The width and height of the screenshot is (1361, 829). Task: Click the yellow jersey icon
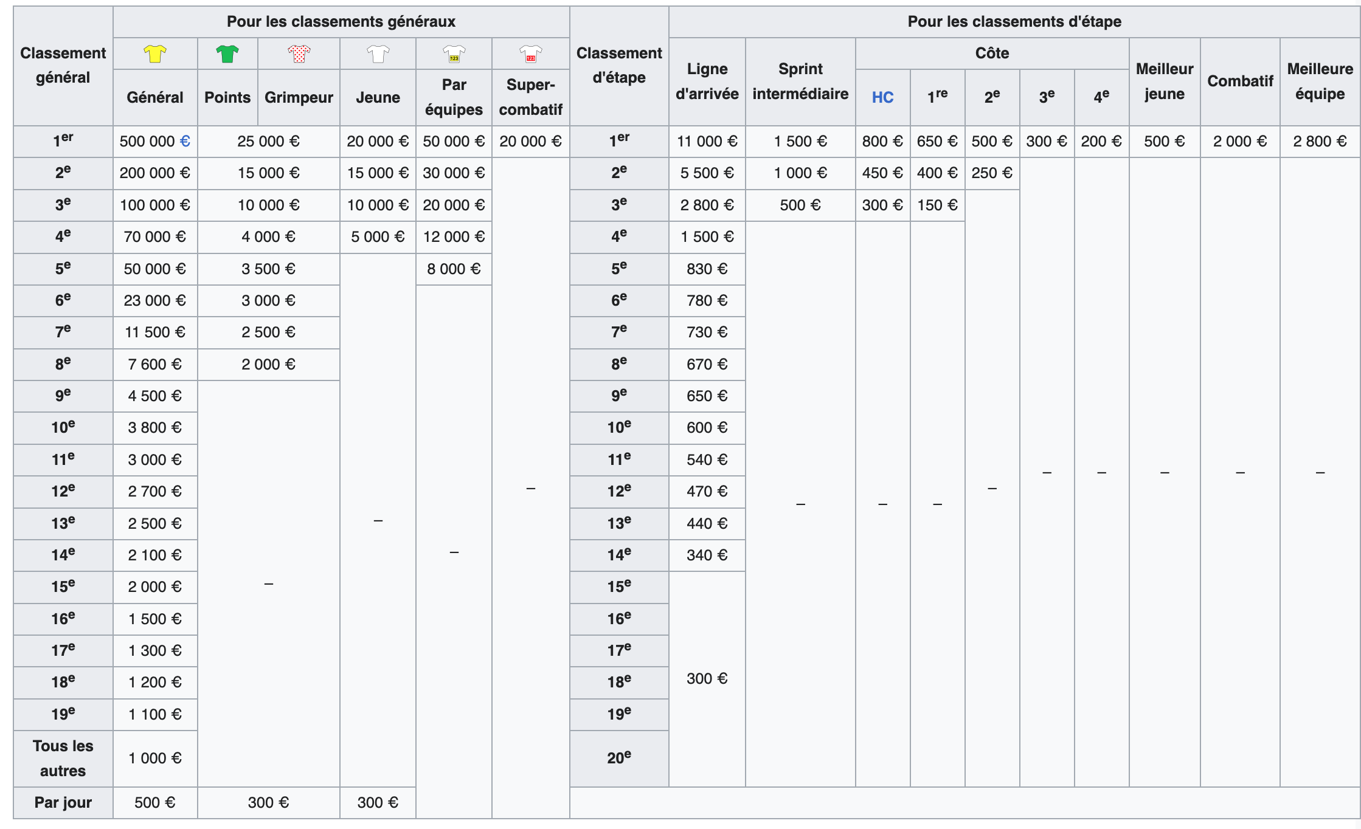(x=155, y=53)
